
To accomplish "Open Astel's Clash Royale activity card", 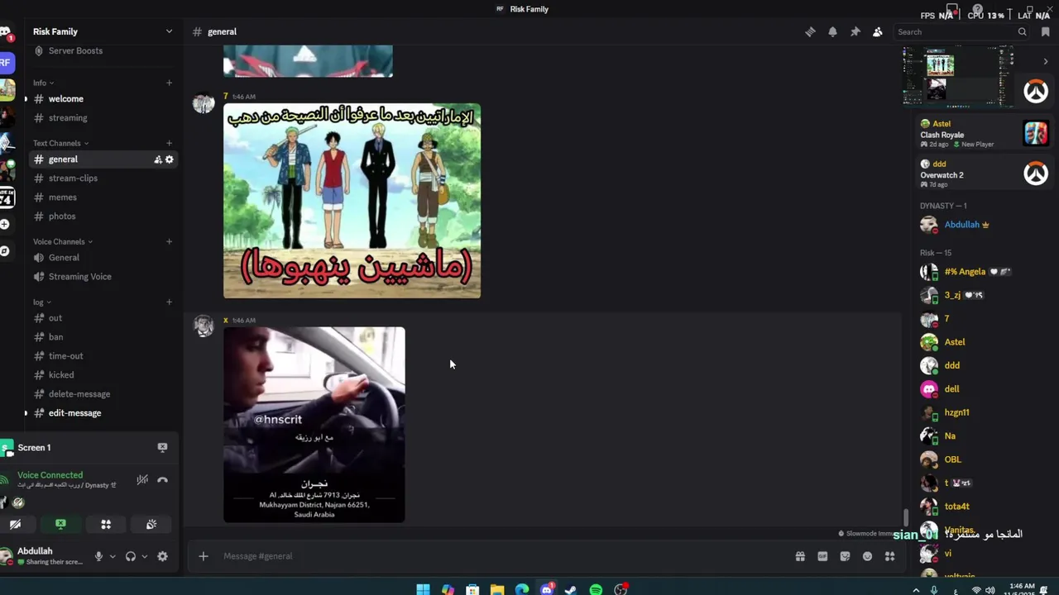I will pyautogui.click(x=984, y=134).
